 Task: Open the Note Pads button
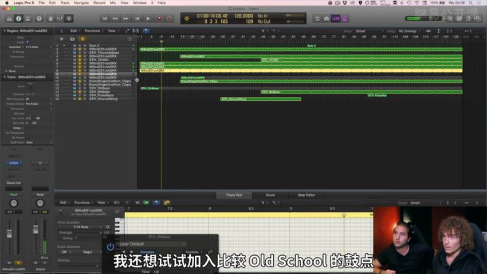click(x=459, y=19)
